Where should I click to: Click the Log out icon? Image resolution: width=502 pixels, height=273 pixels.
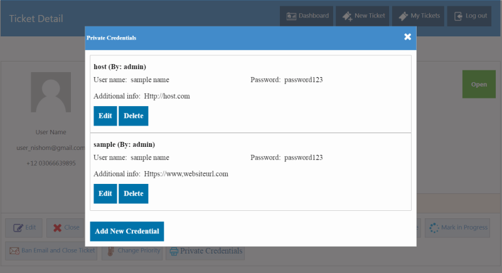pyautogui.click(x=458, y=16)
